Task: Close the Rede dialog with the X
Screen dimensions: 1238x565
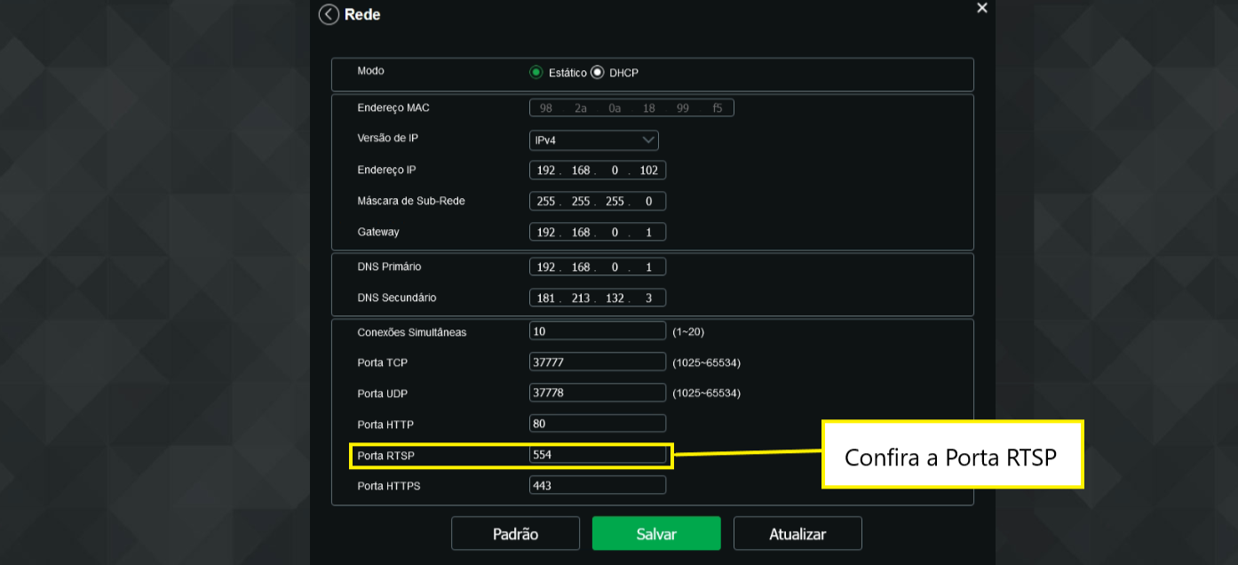Action: coord(981,8)
